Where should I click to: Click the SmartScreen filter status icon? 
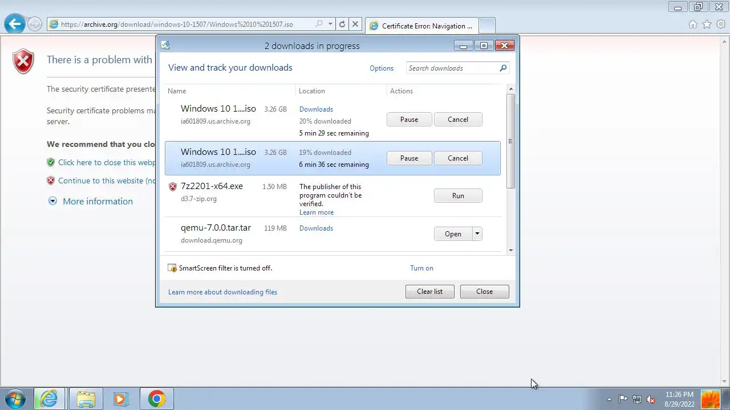(172, 268)
